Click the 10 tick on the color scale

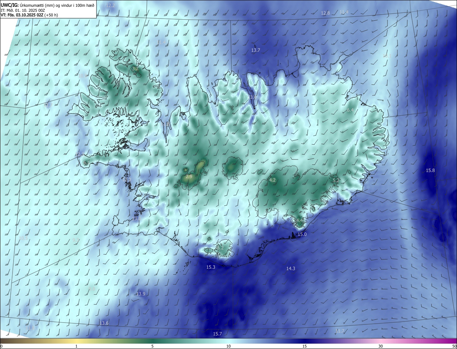[228, 346]
